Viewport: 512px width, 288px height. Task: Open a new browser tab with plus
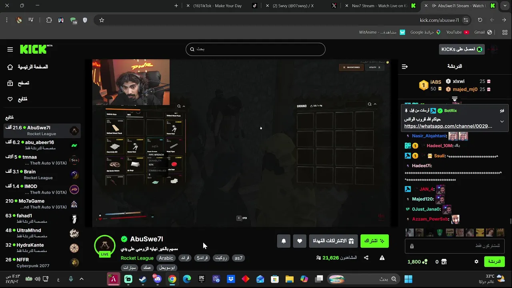176,6
